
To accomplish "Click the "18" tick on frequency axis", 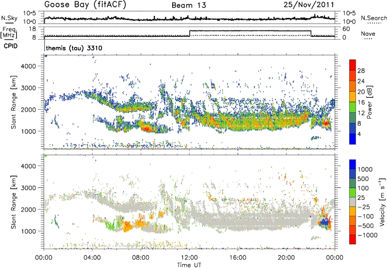I will (32, 29).
